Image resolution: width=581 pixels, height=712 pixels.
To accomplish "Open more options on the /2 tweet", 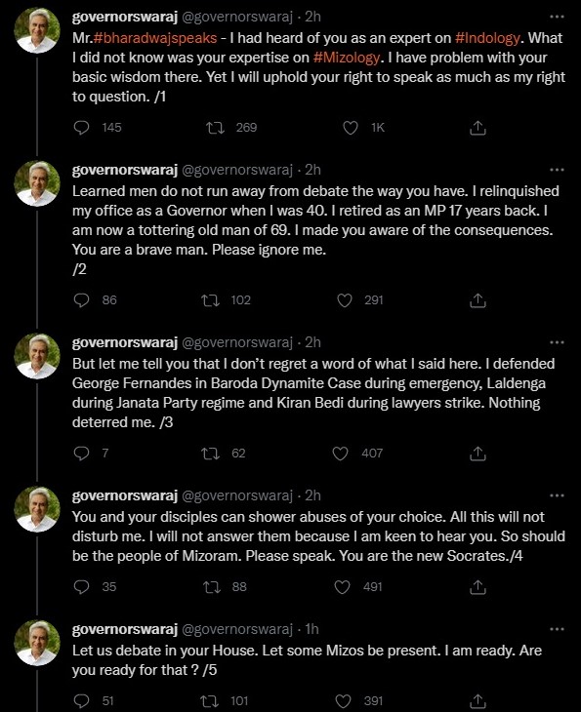I will tap(557, 170).
